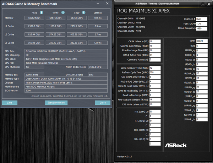The height and width of the screenshot is (163, 213).
Task: Click the North Bridge Clock value 3500.8 MHz
Action: (x=98, y=67)
